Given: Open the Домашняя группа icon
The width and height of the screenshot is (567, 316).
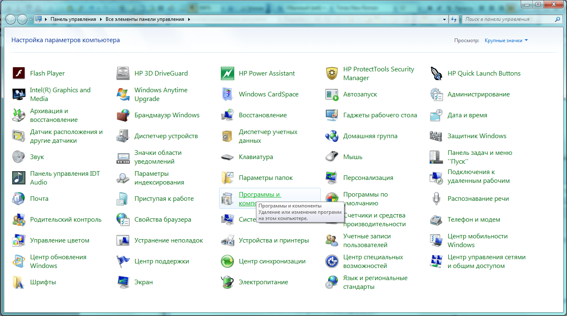Looking at the screenshot, I should 332,136.
